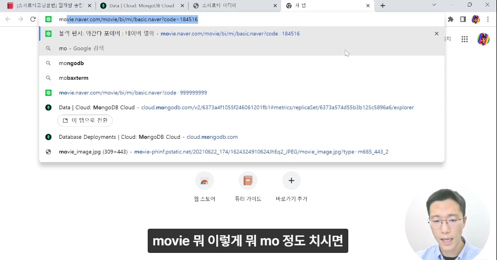Image resolution: width=497 pixels, height=260 pixels.
Task: Click the globe icon beside movie_image.jpg
Action: click(x=48, y=152)
